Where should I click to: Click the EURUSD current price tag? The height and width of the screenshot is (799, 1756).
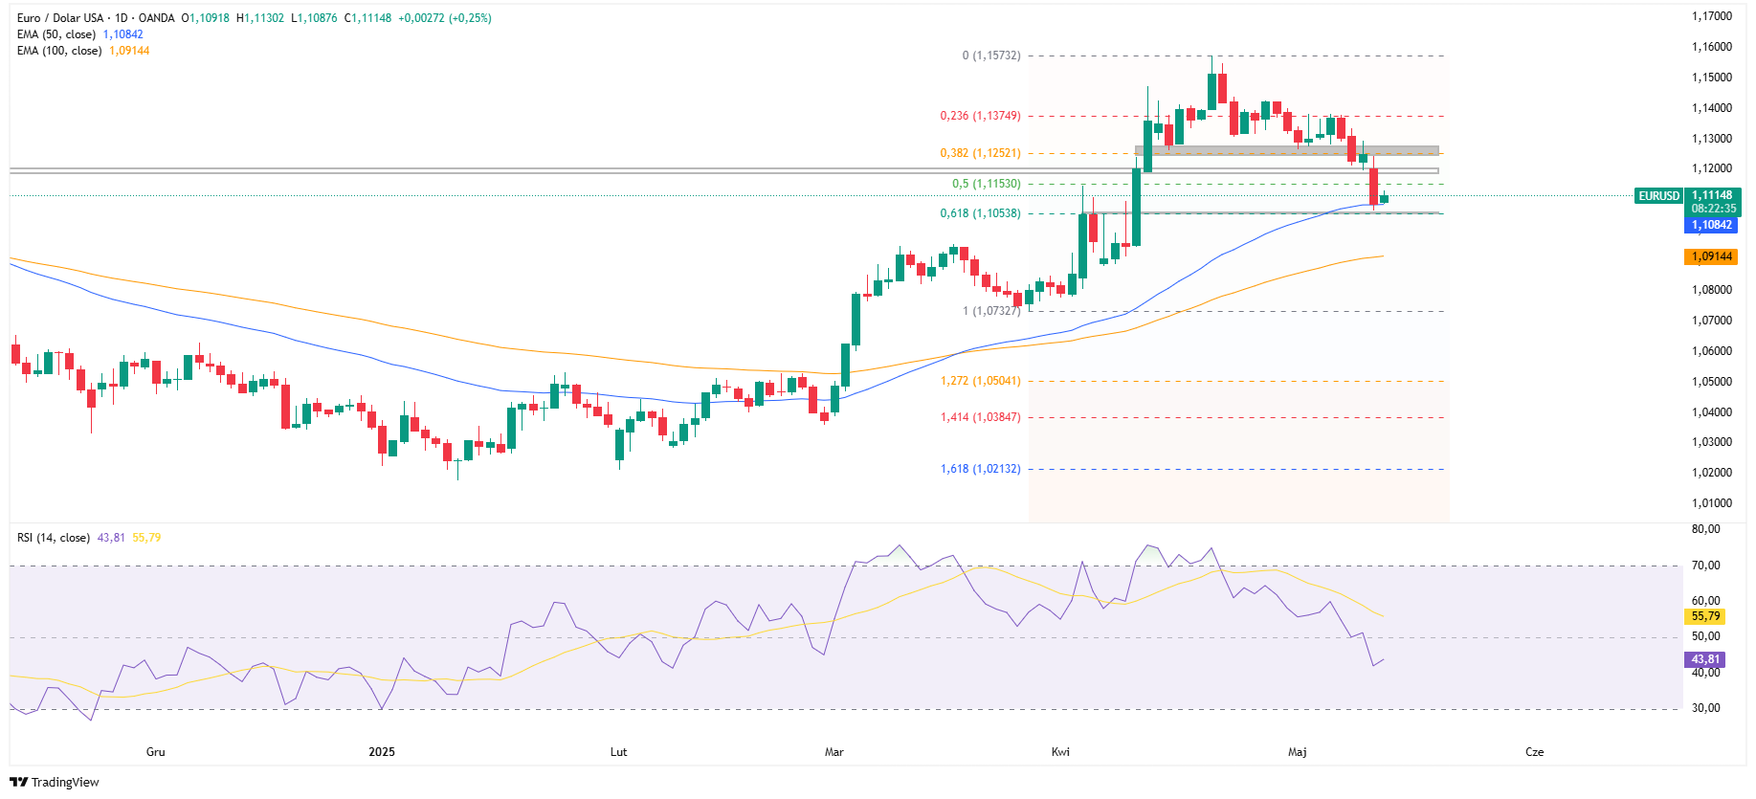click(1658, 196)
